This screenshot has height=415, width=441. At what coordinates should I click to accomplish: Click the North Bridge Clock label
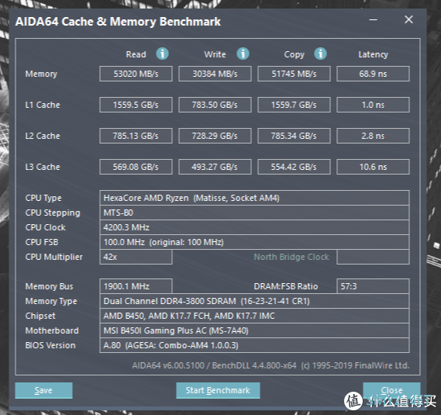291,257
